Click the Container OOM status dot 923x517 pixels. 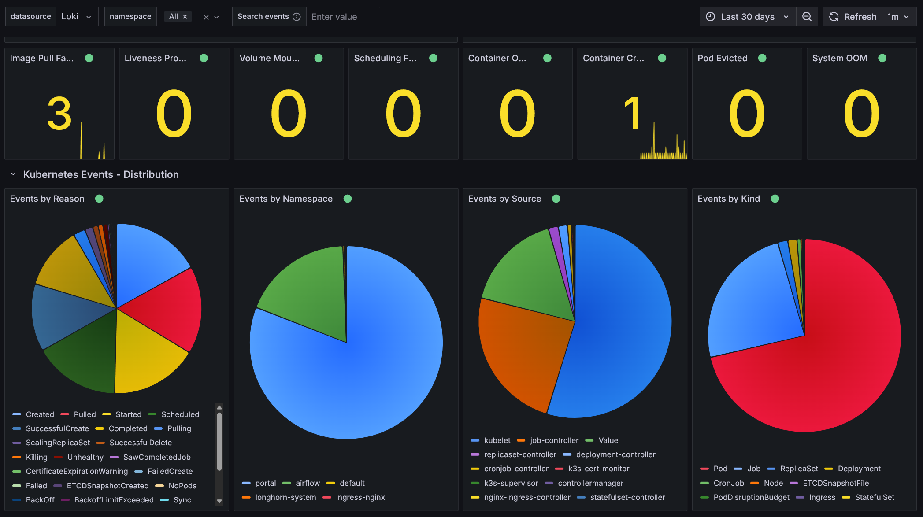(547, 58)
